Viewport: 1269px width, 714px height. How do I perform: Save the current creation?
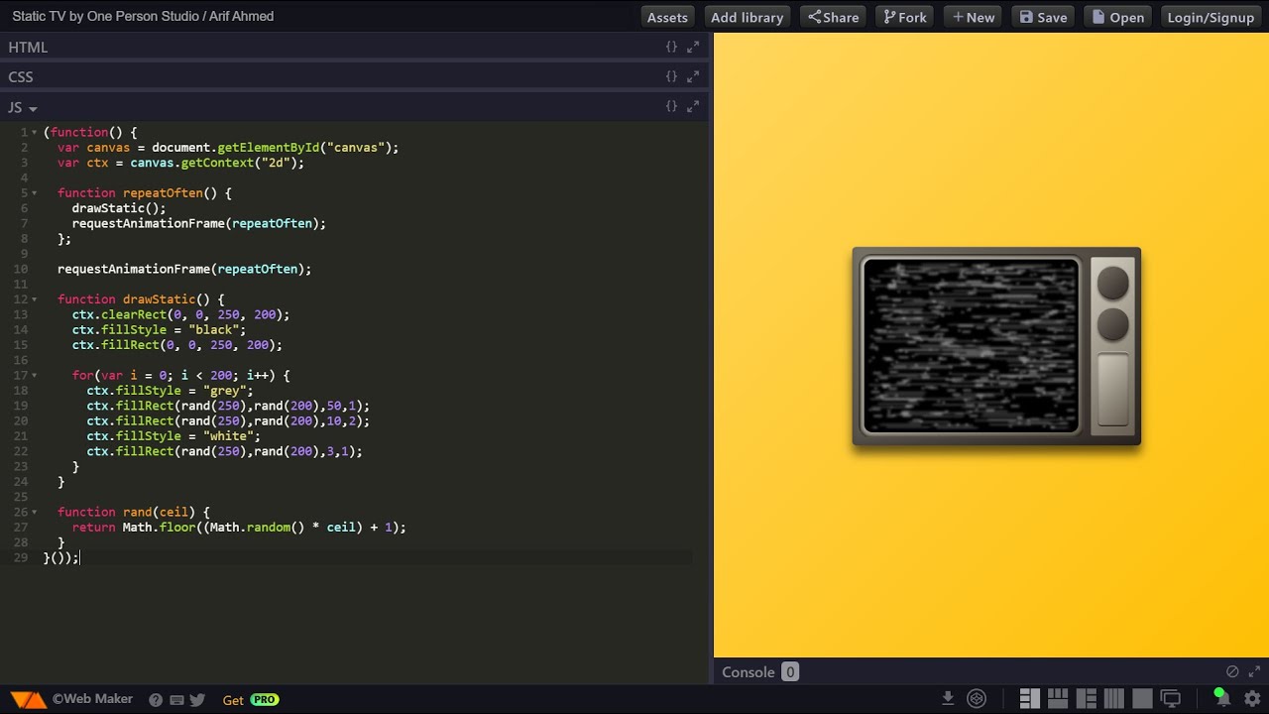click(1043, 17)
